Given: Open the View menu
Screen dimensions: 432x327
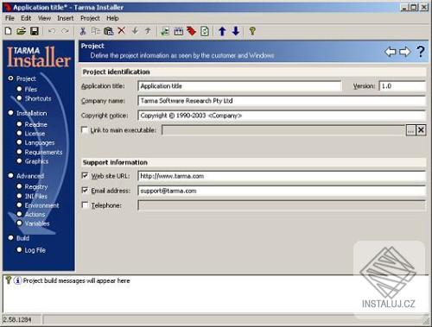Looking at the screenshot, I should tap(44, 18).
